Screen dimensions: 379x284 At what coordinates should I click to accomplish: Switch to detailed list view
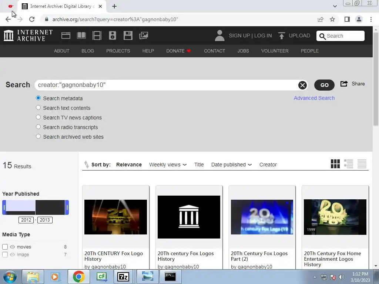tap(349, 164)
